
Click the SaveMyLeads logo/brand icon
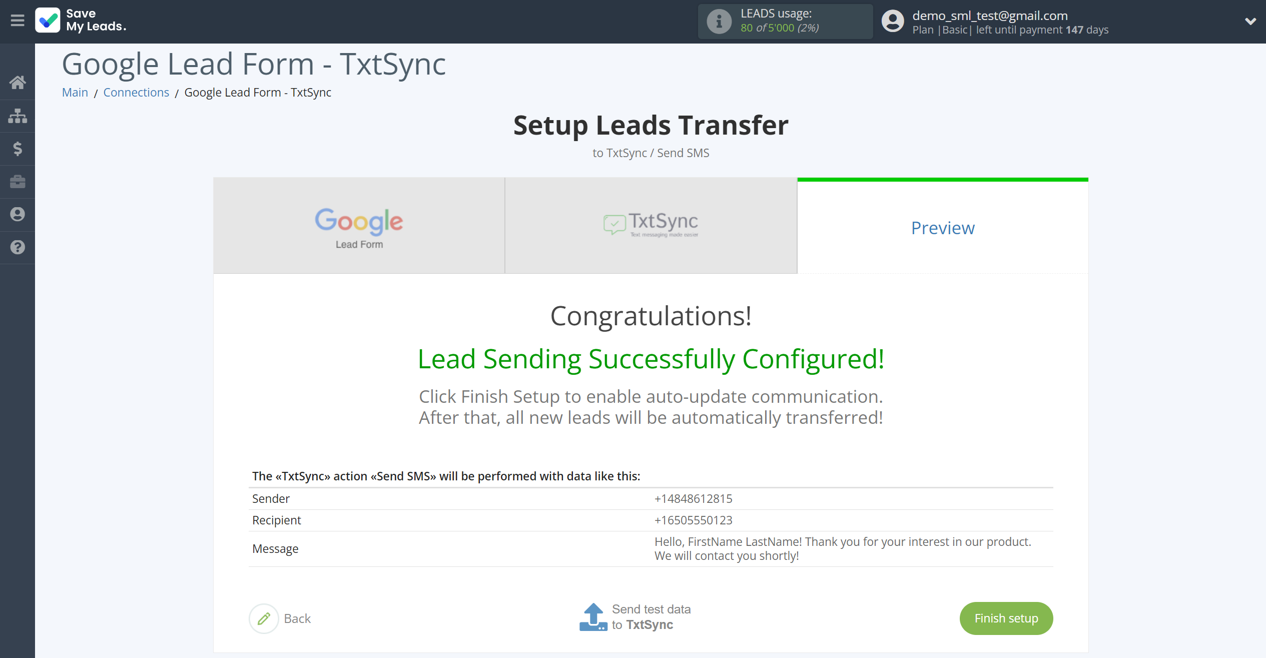(x=47, y=19)
